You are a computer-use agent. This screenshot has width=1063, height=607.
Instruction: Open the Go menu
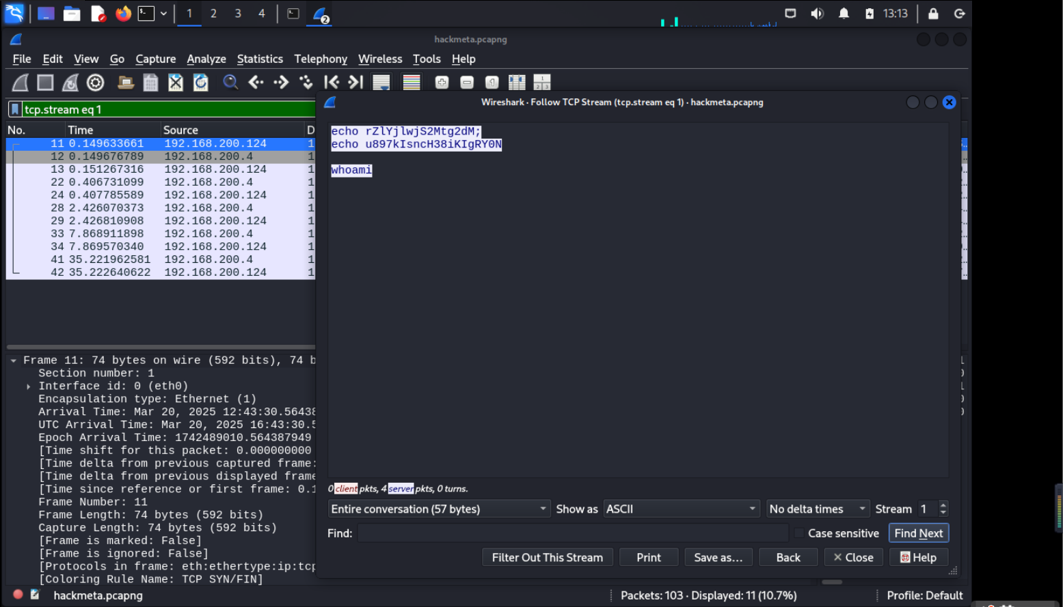coord(118,59)
